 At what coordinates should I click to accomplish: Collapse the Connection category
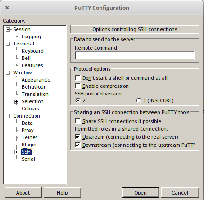(8, 116)
